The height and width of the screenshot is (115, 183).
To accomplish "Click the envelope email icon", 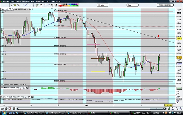I will pyautogui.click(x=2, y=109).
